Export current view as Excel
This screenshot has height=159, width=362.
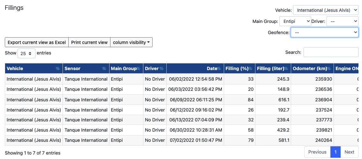pos(37,42)
